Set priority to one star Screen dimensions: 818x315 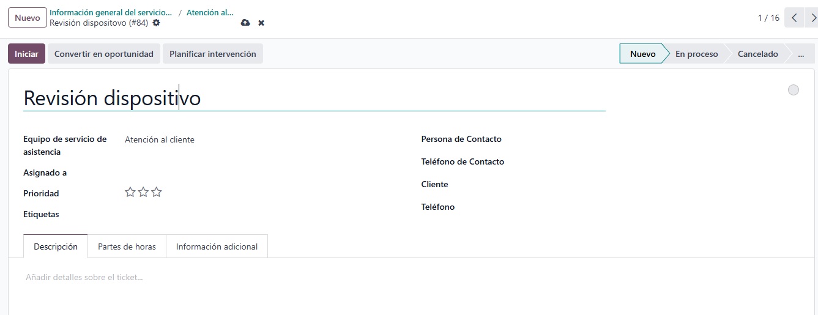pos(130,192)
